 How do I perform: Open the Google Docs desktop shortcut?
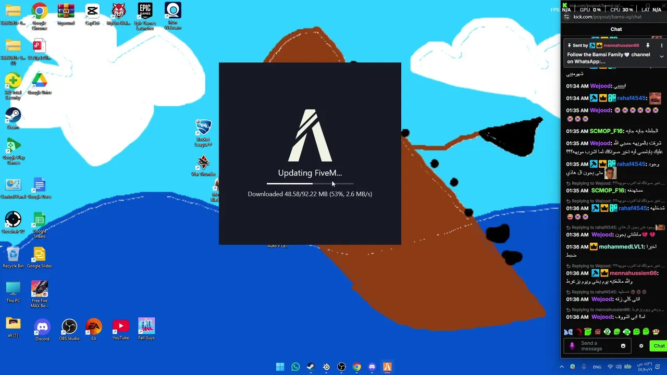(40, 189)
